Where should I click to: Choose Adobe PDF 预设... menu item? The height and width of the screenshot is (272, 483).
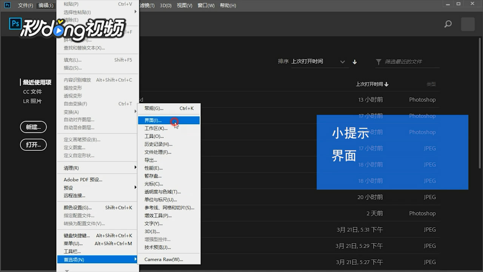[98, 179]
